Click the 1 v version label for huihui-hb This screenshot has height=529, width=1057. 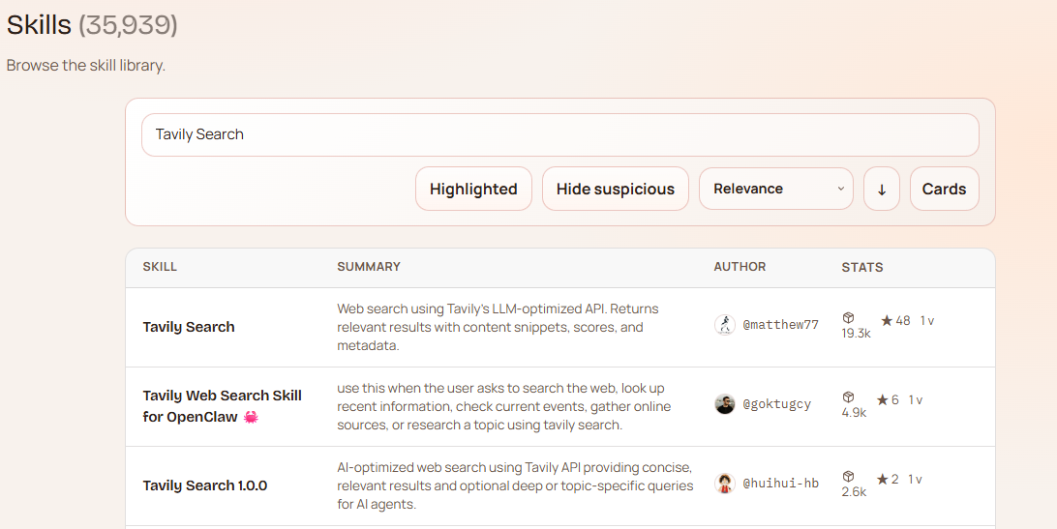pyautogui.click(x=916, y=480)
